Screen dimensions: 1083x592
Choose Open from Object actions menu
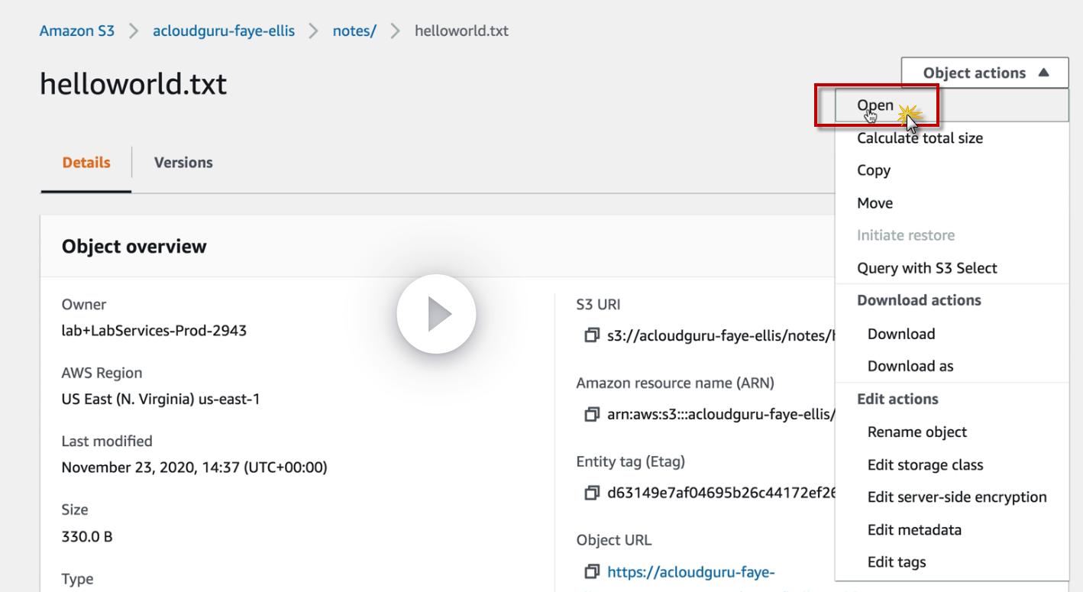(952, 105)
